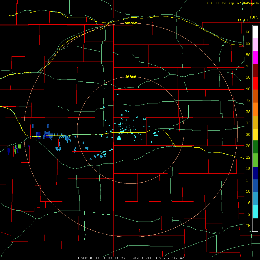This screenshot has width=260, height=260.
Task: Click the 100 NMI range ring label
Action: 131,23
